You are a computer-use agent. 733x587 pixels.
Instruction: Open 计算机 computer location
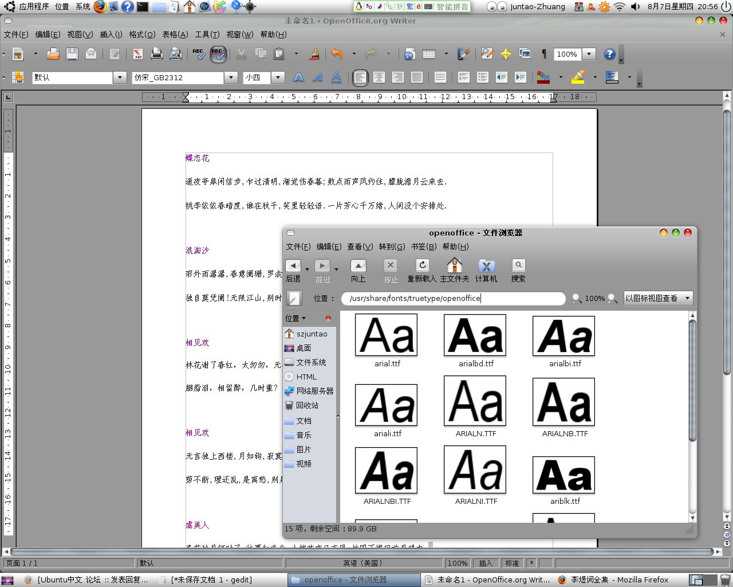(x=486, y=271)
